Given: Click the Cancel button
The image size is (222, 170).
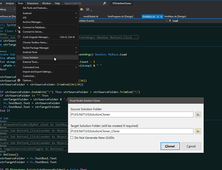Looking at the screenshot, I should click(x=191, y=146).
